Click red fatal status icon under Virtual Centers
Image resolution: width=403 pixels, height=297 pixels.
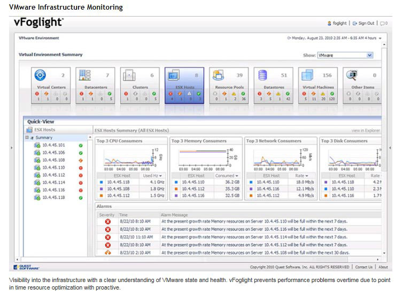37,94
